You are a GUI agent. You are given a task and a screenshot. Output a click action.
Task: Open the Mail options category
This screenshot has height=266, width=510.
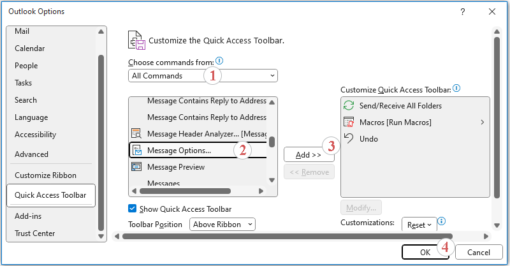(22, 31)
